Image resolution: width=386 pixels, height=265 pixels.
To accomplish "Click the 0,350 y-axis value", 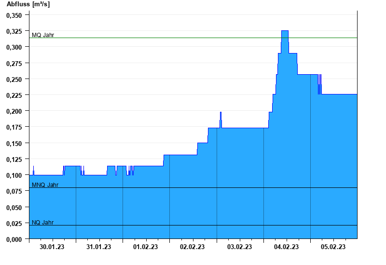I will pos(14,15).
